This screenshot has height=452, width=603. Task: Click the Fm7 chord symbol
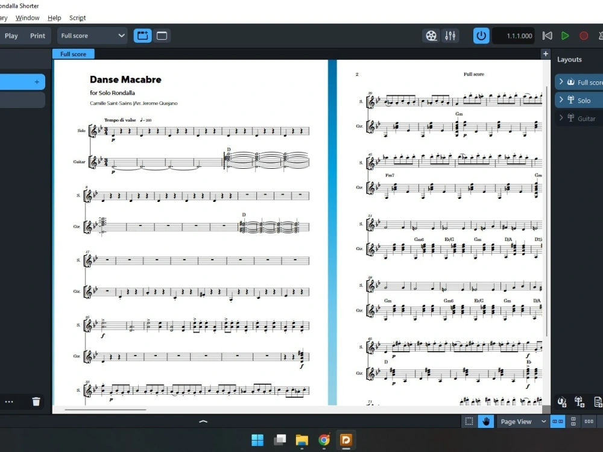[x=390, y=175]
